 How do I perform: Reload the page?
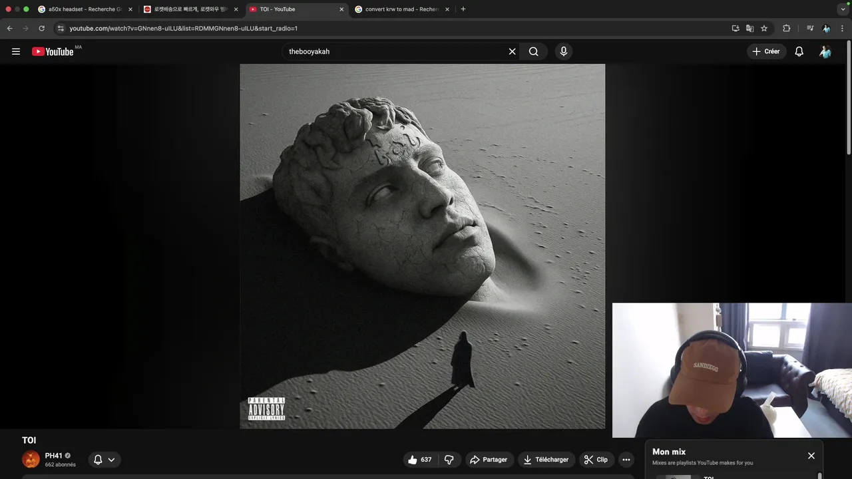click(41, 29)
